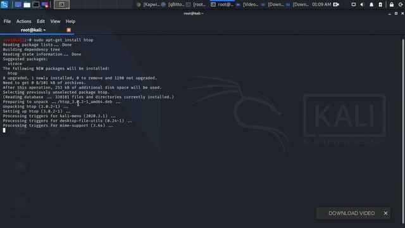Open the notifications bell icon
The width and height of the screenshot is (405, 228).
371,4
